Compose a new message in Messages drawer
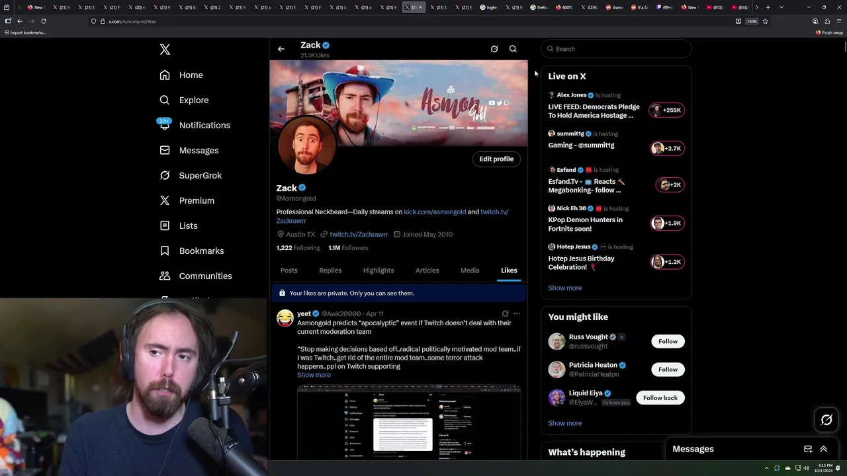This screenshot has height=476, width=847. (808, 449)
